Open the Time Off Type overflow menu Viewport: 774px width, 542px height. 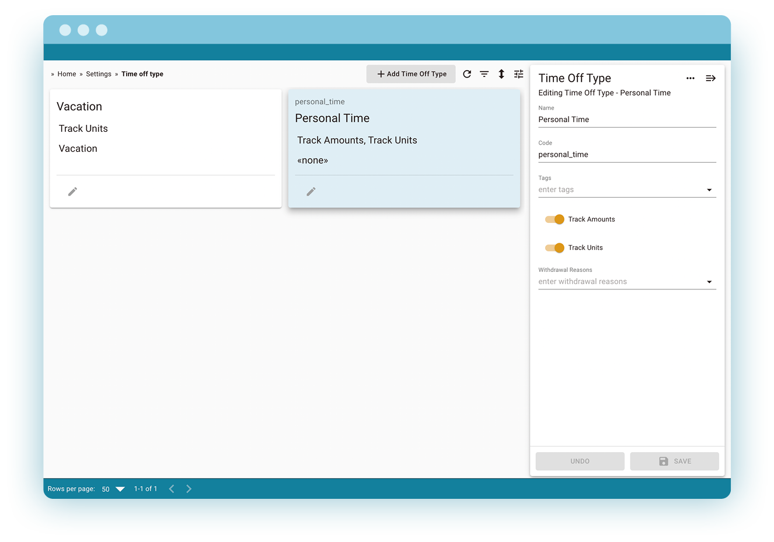[691, 78]
